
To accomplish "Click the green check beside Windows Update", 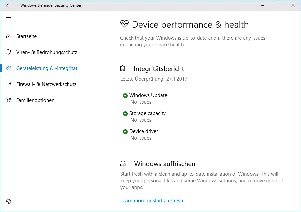I will point(125,96).
